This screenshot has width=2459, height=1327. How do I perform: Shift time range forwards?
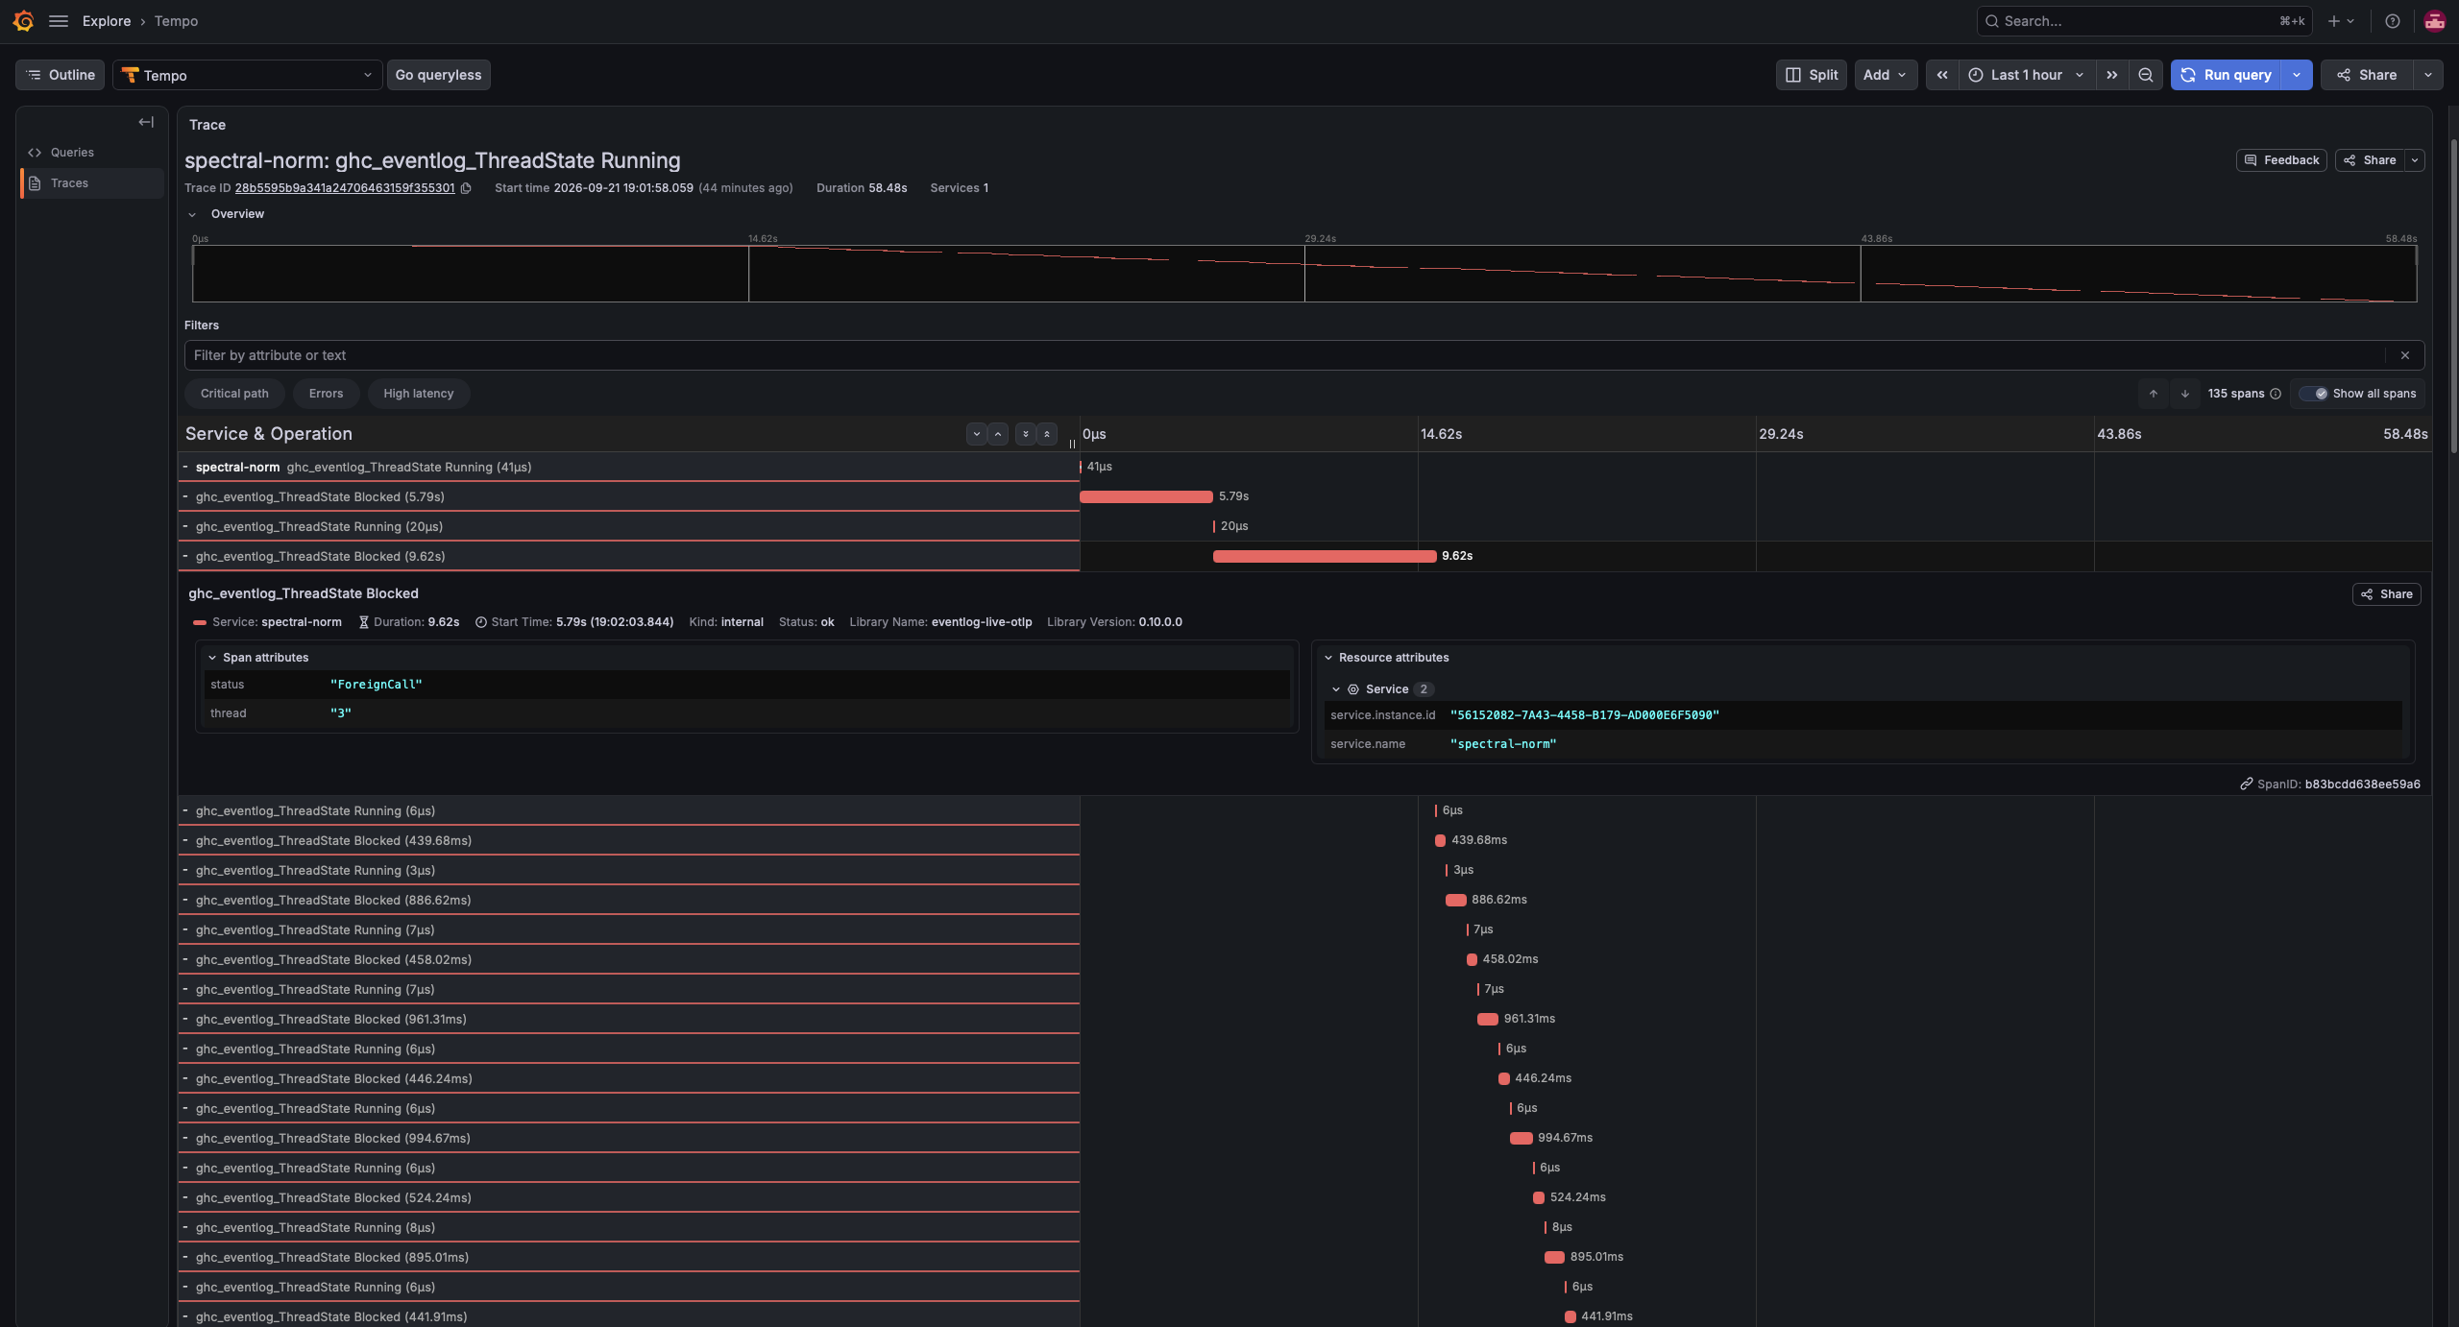click(x=2111, y=75)
